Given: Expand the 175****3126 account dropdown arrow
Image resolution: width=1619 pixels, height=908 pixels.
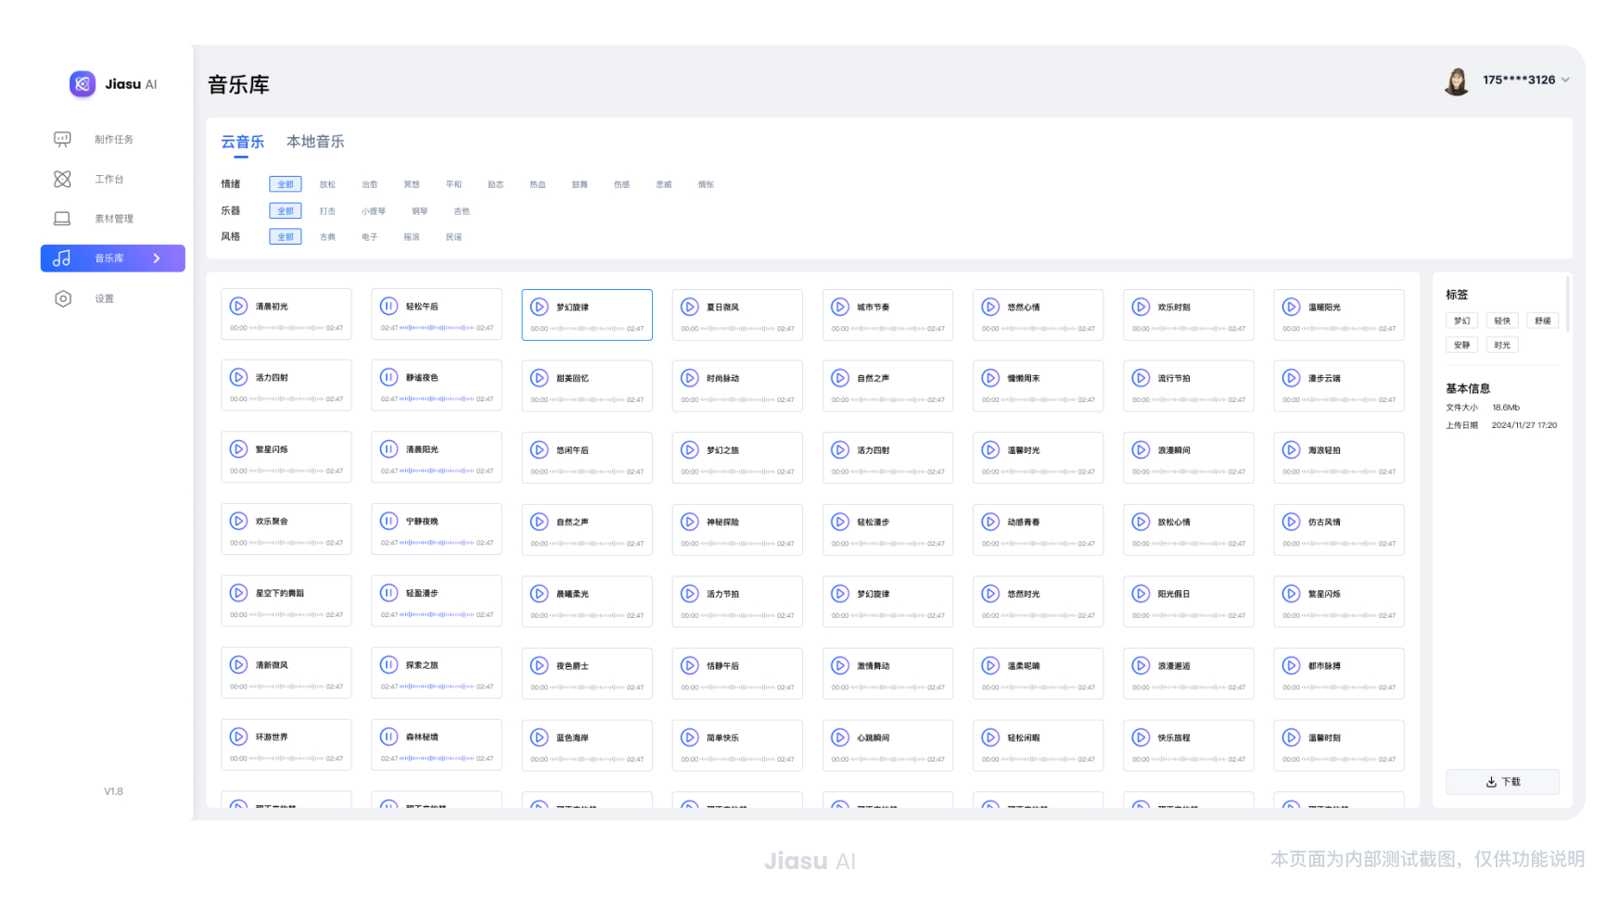Looking at the screenshot, I should tap(1565, 80).
